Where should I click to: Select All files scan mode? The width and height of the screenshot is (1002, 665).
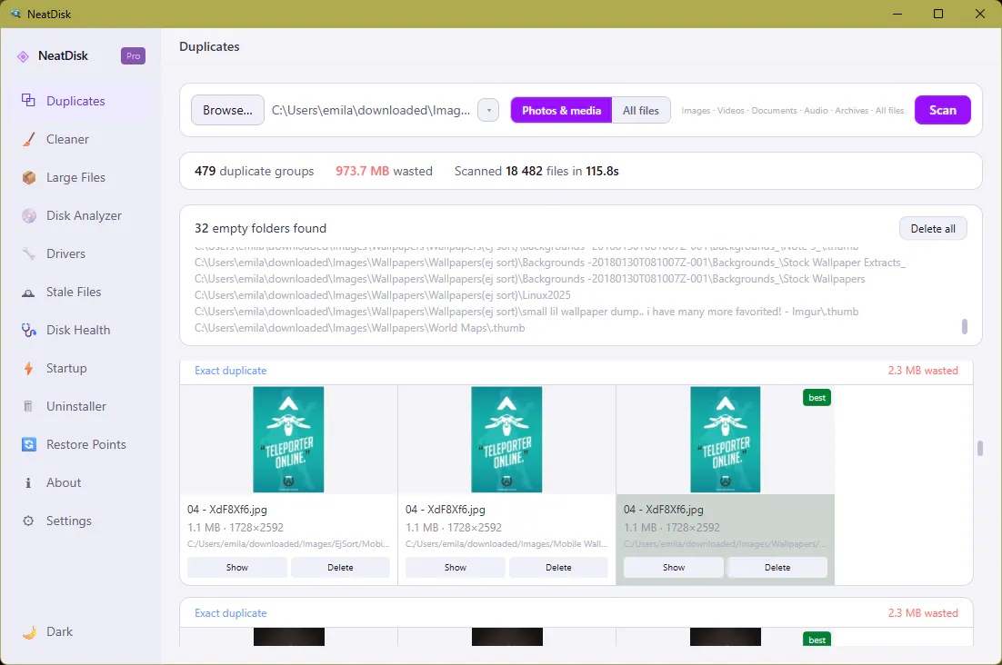point(641,111)
